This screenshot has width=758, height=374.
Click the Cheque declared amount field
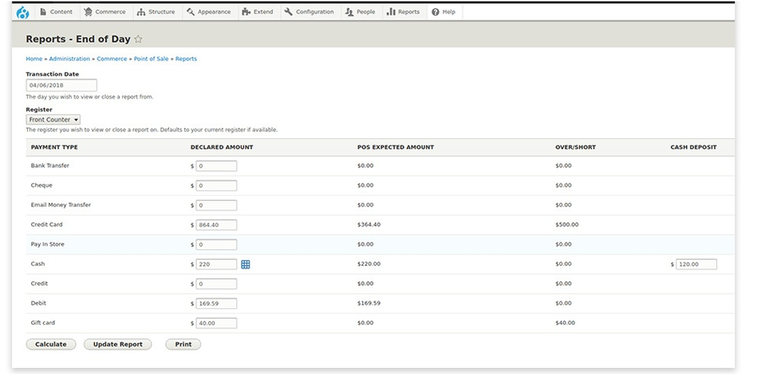pyautogui.click(x=216, y=185)
